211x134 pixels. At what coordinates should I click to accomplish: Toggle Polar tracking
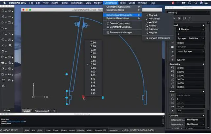pos(48,130)
